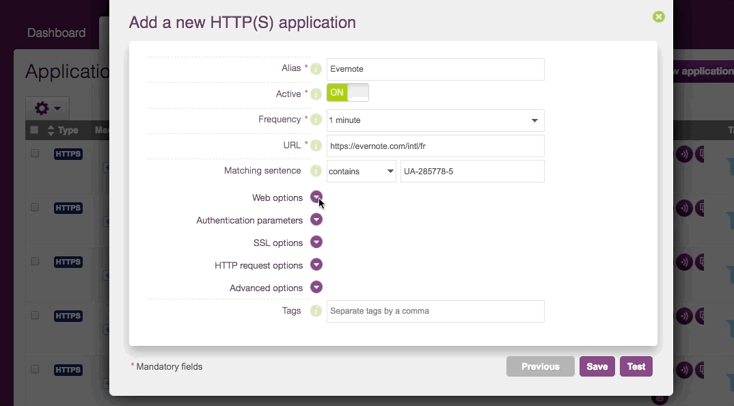Click the Active field info icon
This screenshot has width=734, height=406.
click(316, 94)
